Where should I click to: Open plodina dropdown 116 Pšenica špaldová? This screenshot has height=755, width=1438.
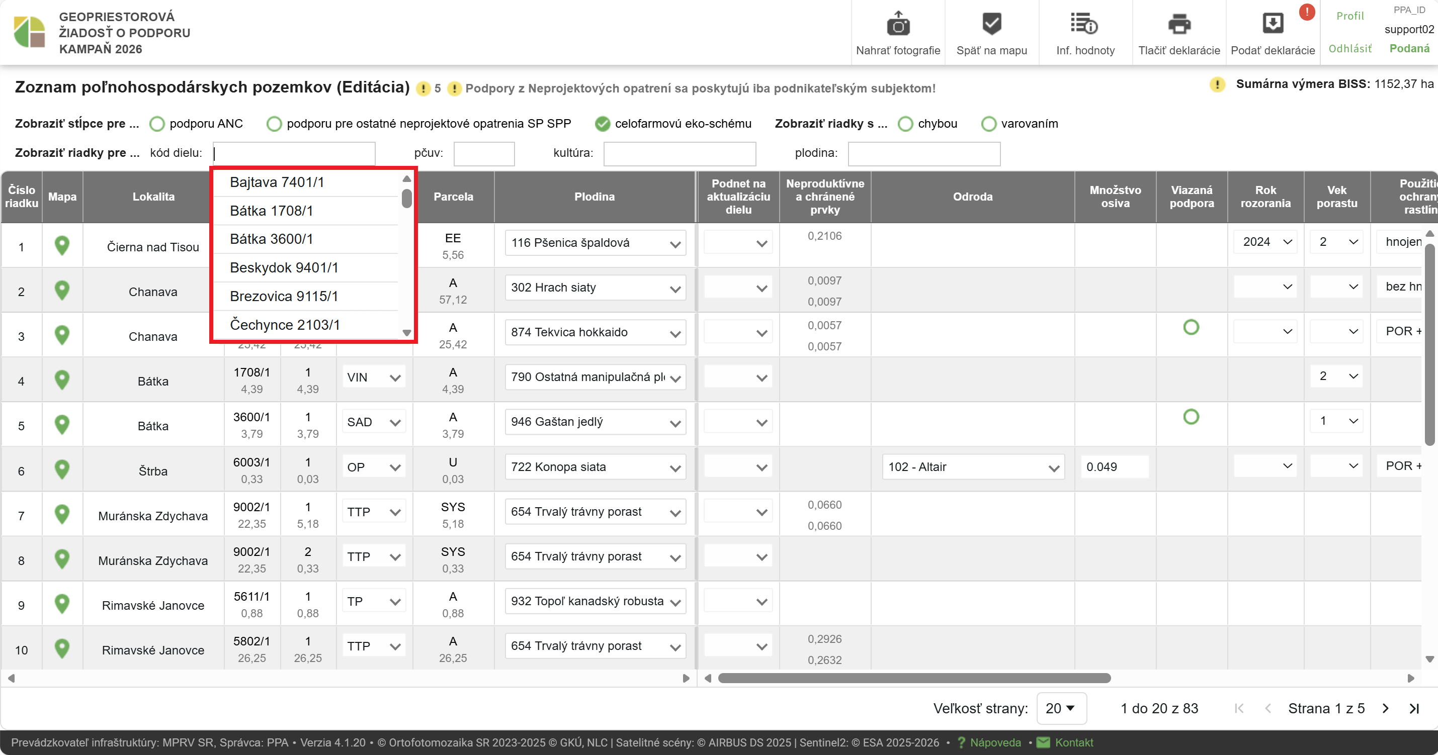tap(595, 243)
